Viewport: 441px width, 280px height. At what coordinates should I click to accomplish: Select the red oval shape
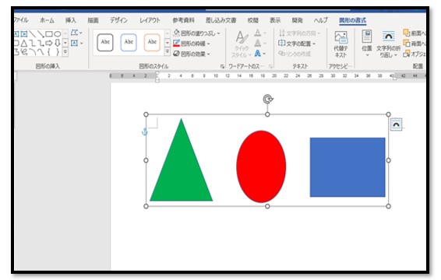(261, 166)
